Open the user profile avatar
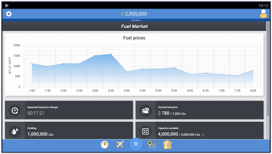The height and width of the screenshot is (154, 272). pyautogui.click(x=263, y=14)
